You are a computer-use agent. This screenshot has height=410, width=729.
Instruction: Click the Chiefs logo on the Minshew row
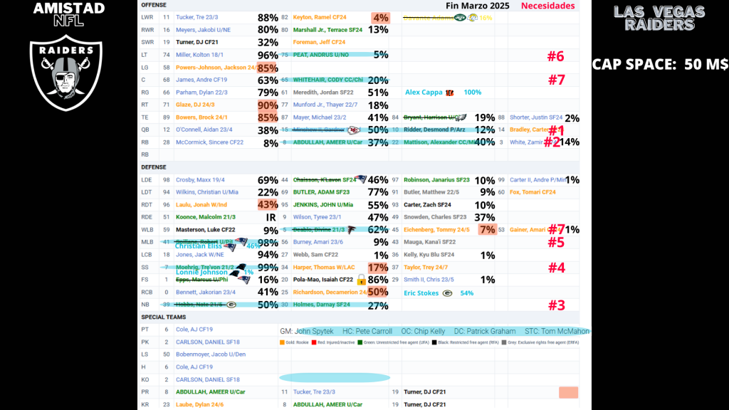tap(352, 130)
